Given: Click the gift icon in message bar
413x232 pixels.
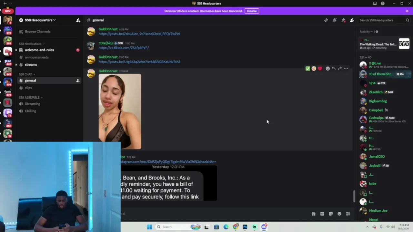Looking at the screenshot, I should click(313, 214).
